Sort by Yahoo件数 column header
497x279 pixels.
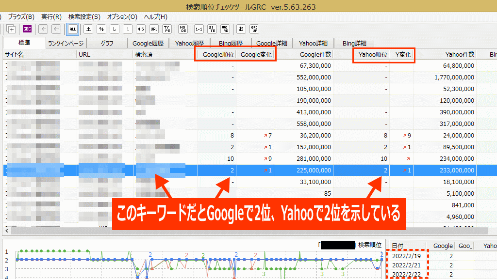pyautogui.click(x=445, y=54)
